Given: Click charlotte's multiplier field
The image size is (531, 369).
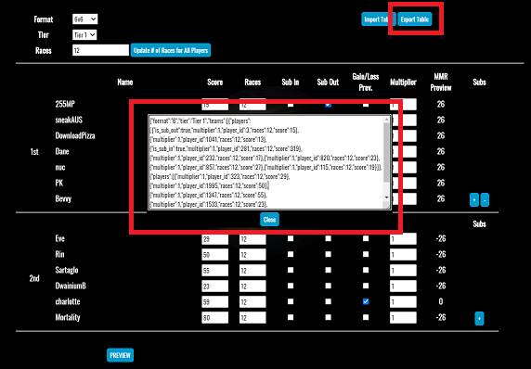Looking at the screenshot, I should (403, 301).
